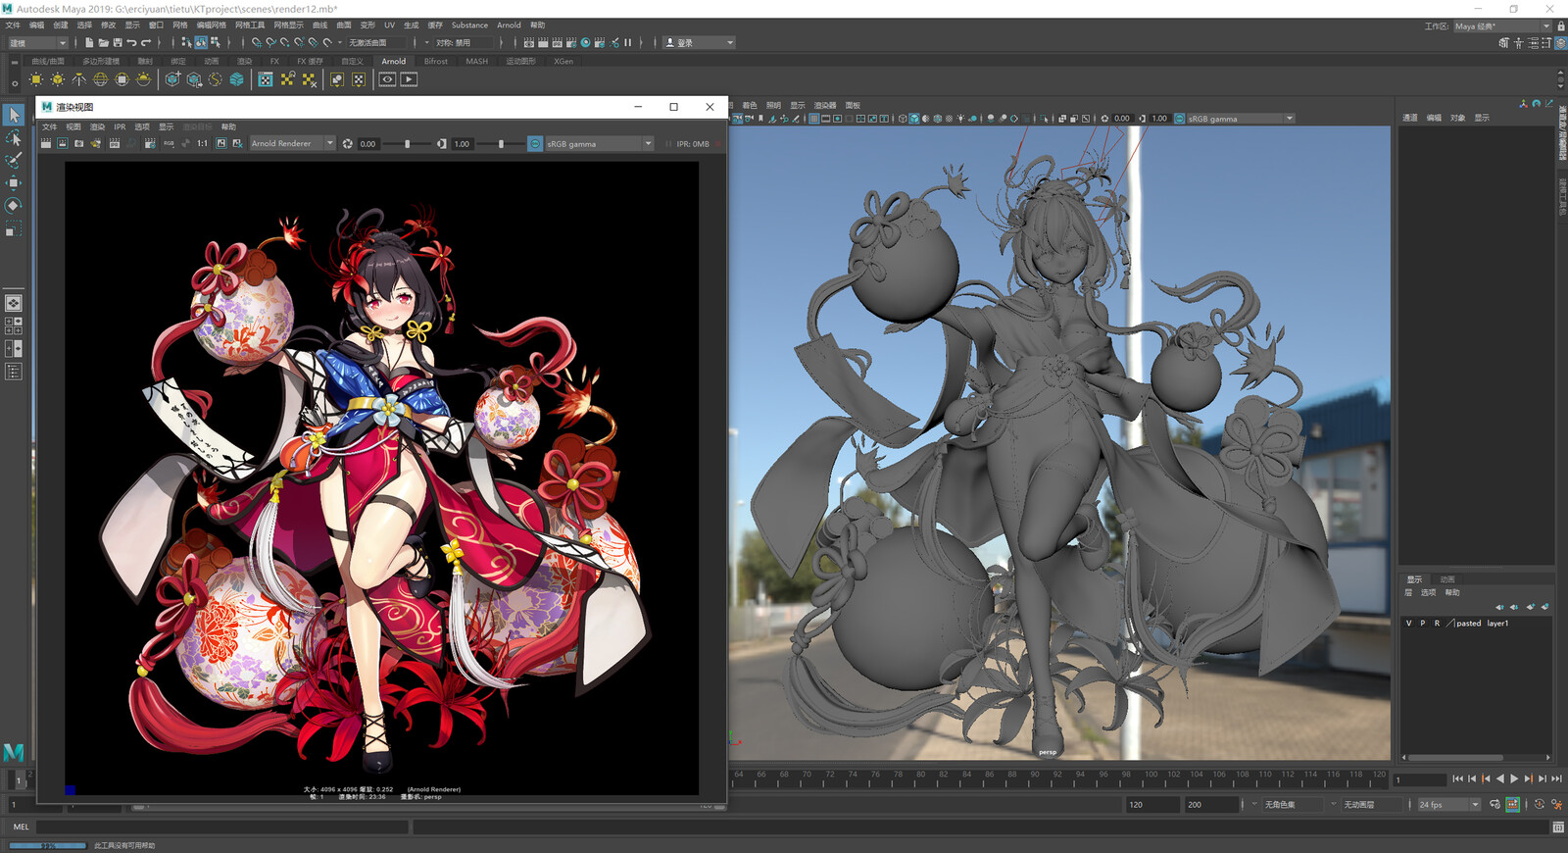Toggle sRGB gamma color management in Render View

[535, 144]
